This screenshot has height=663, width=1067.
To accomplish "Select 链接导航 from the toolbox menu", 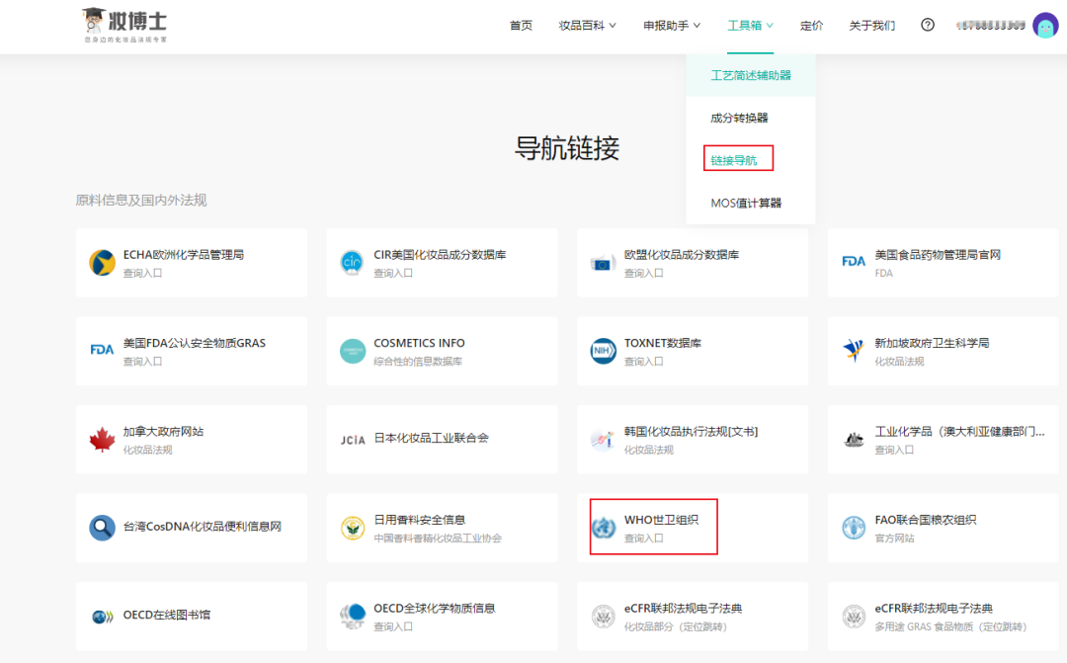I will pyautogui.click(x=738, y=157).
